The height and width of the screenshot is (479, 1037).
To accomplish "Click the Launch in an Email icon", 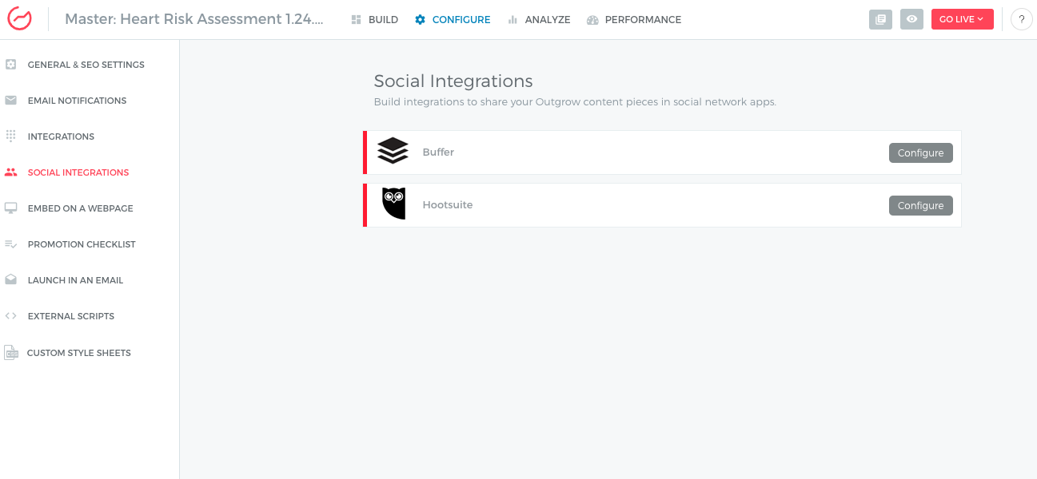I will pos(11,280).
